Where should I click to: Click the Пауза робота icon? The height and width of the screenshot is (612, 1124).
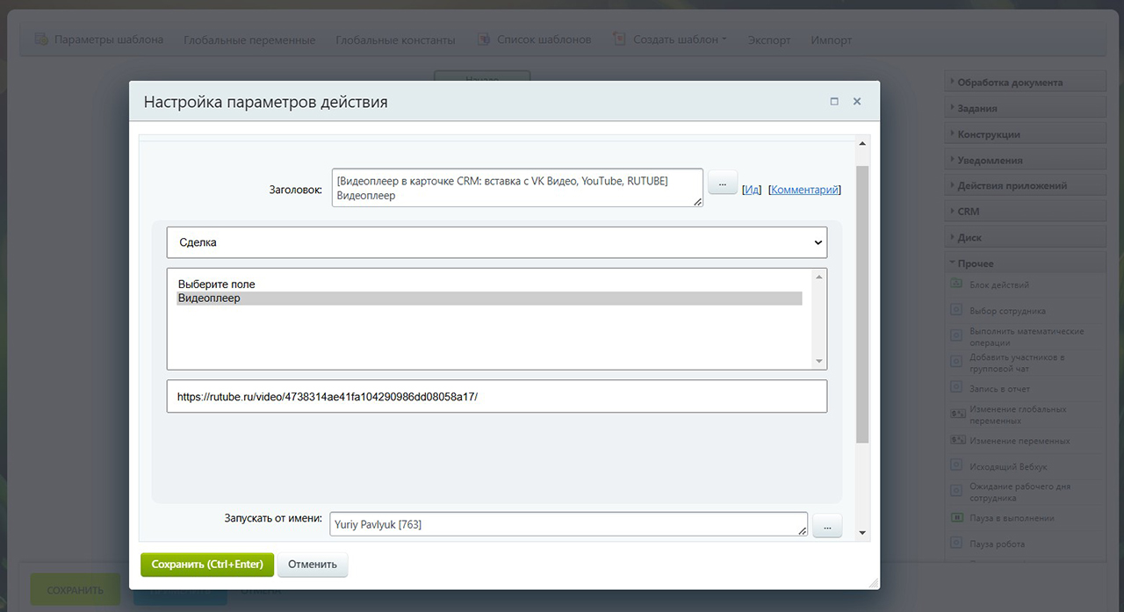tap(957, 544)
